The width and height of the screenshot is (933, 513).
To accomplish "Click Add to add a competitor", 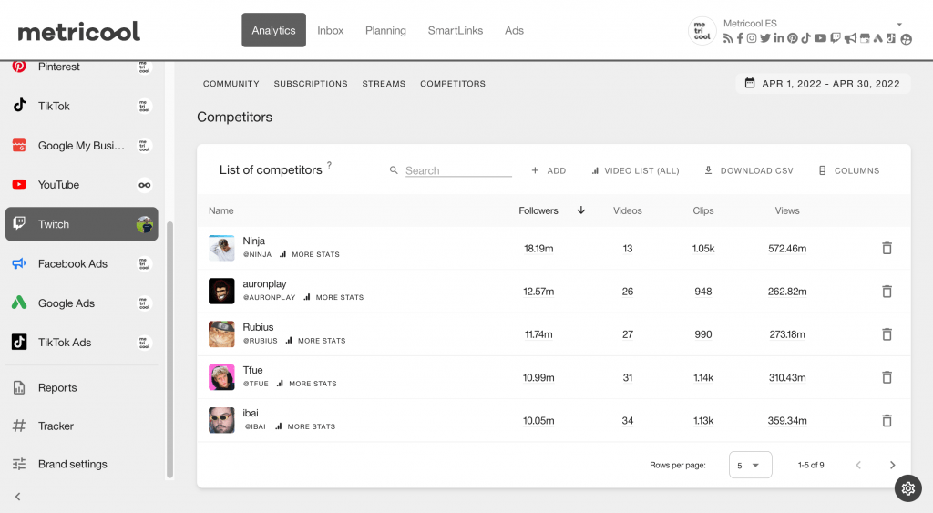I will pos(549,170).
